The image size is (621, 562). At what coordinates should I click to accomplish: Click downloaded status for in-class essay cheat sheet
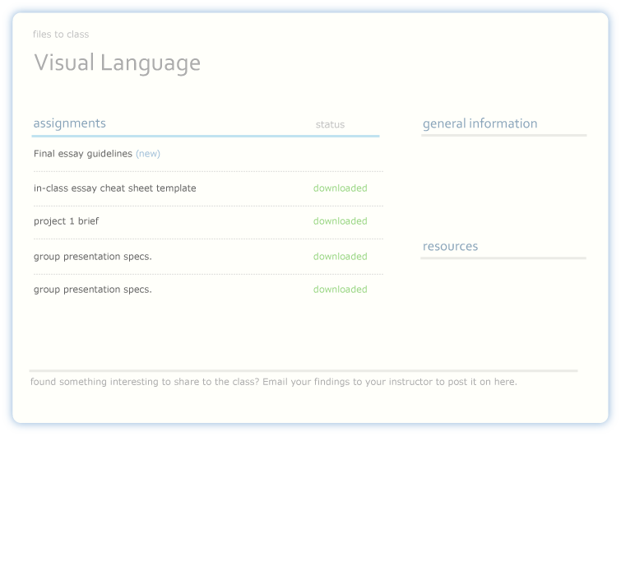[x=340, y=188]
